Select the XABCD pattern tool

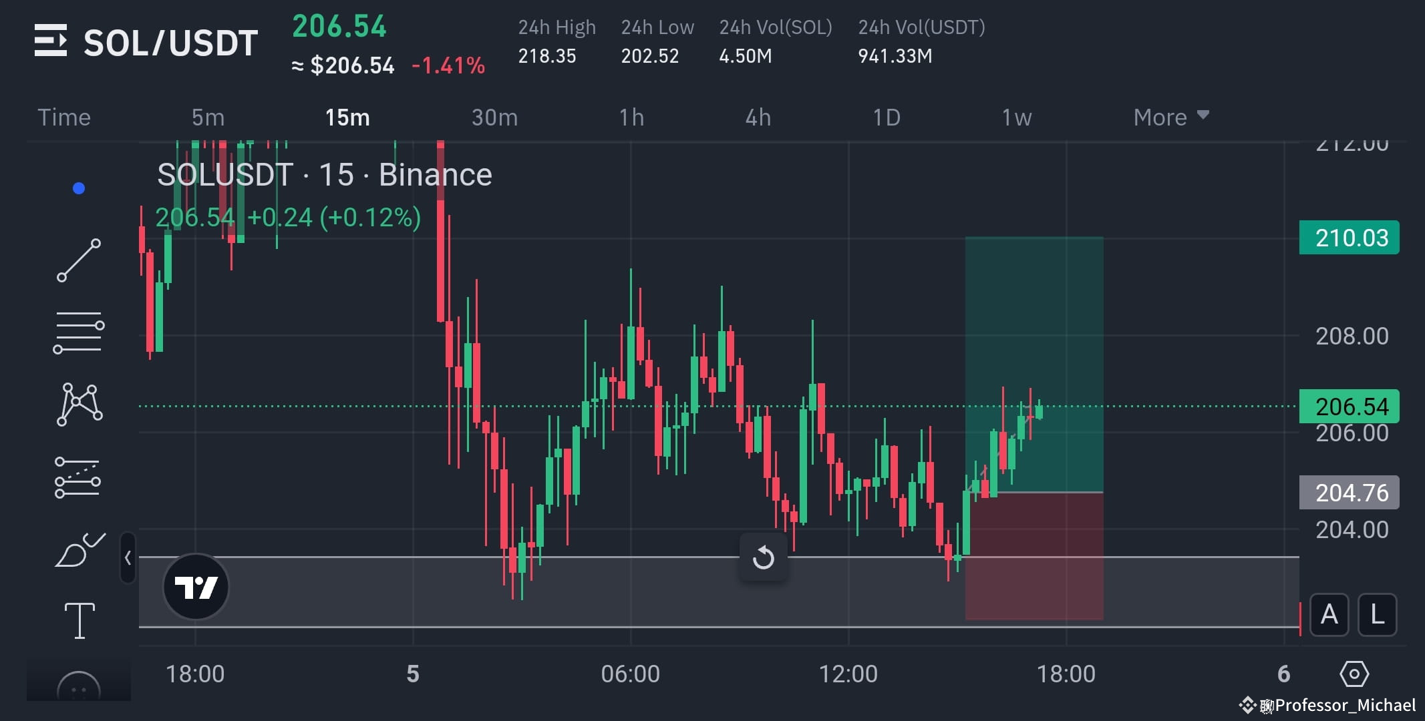pyautogui.click(x=78, y=403)
